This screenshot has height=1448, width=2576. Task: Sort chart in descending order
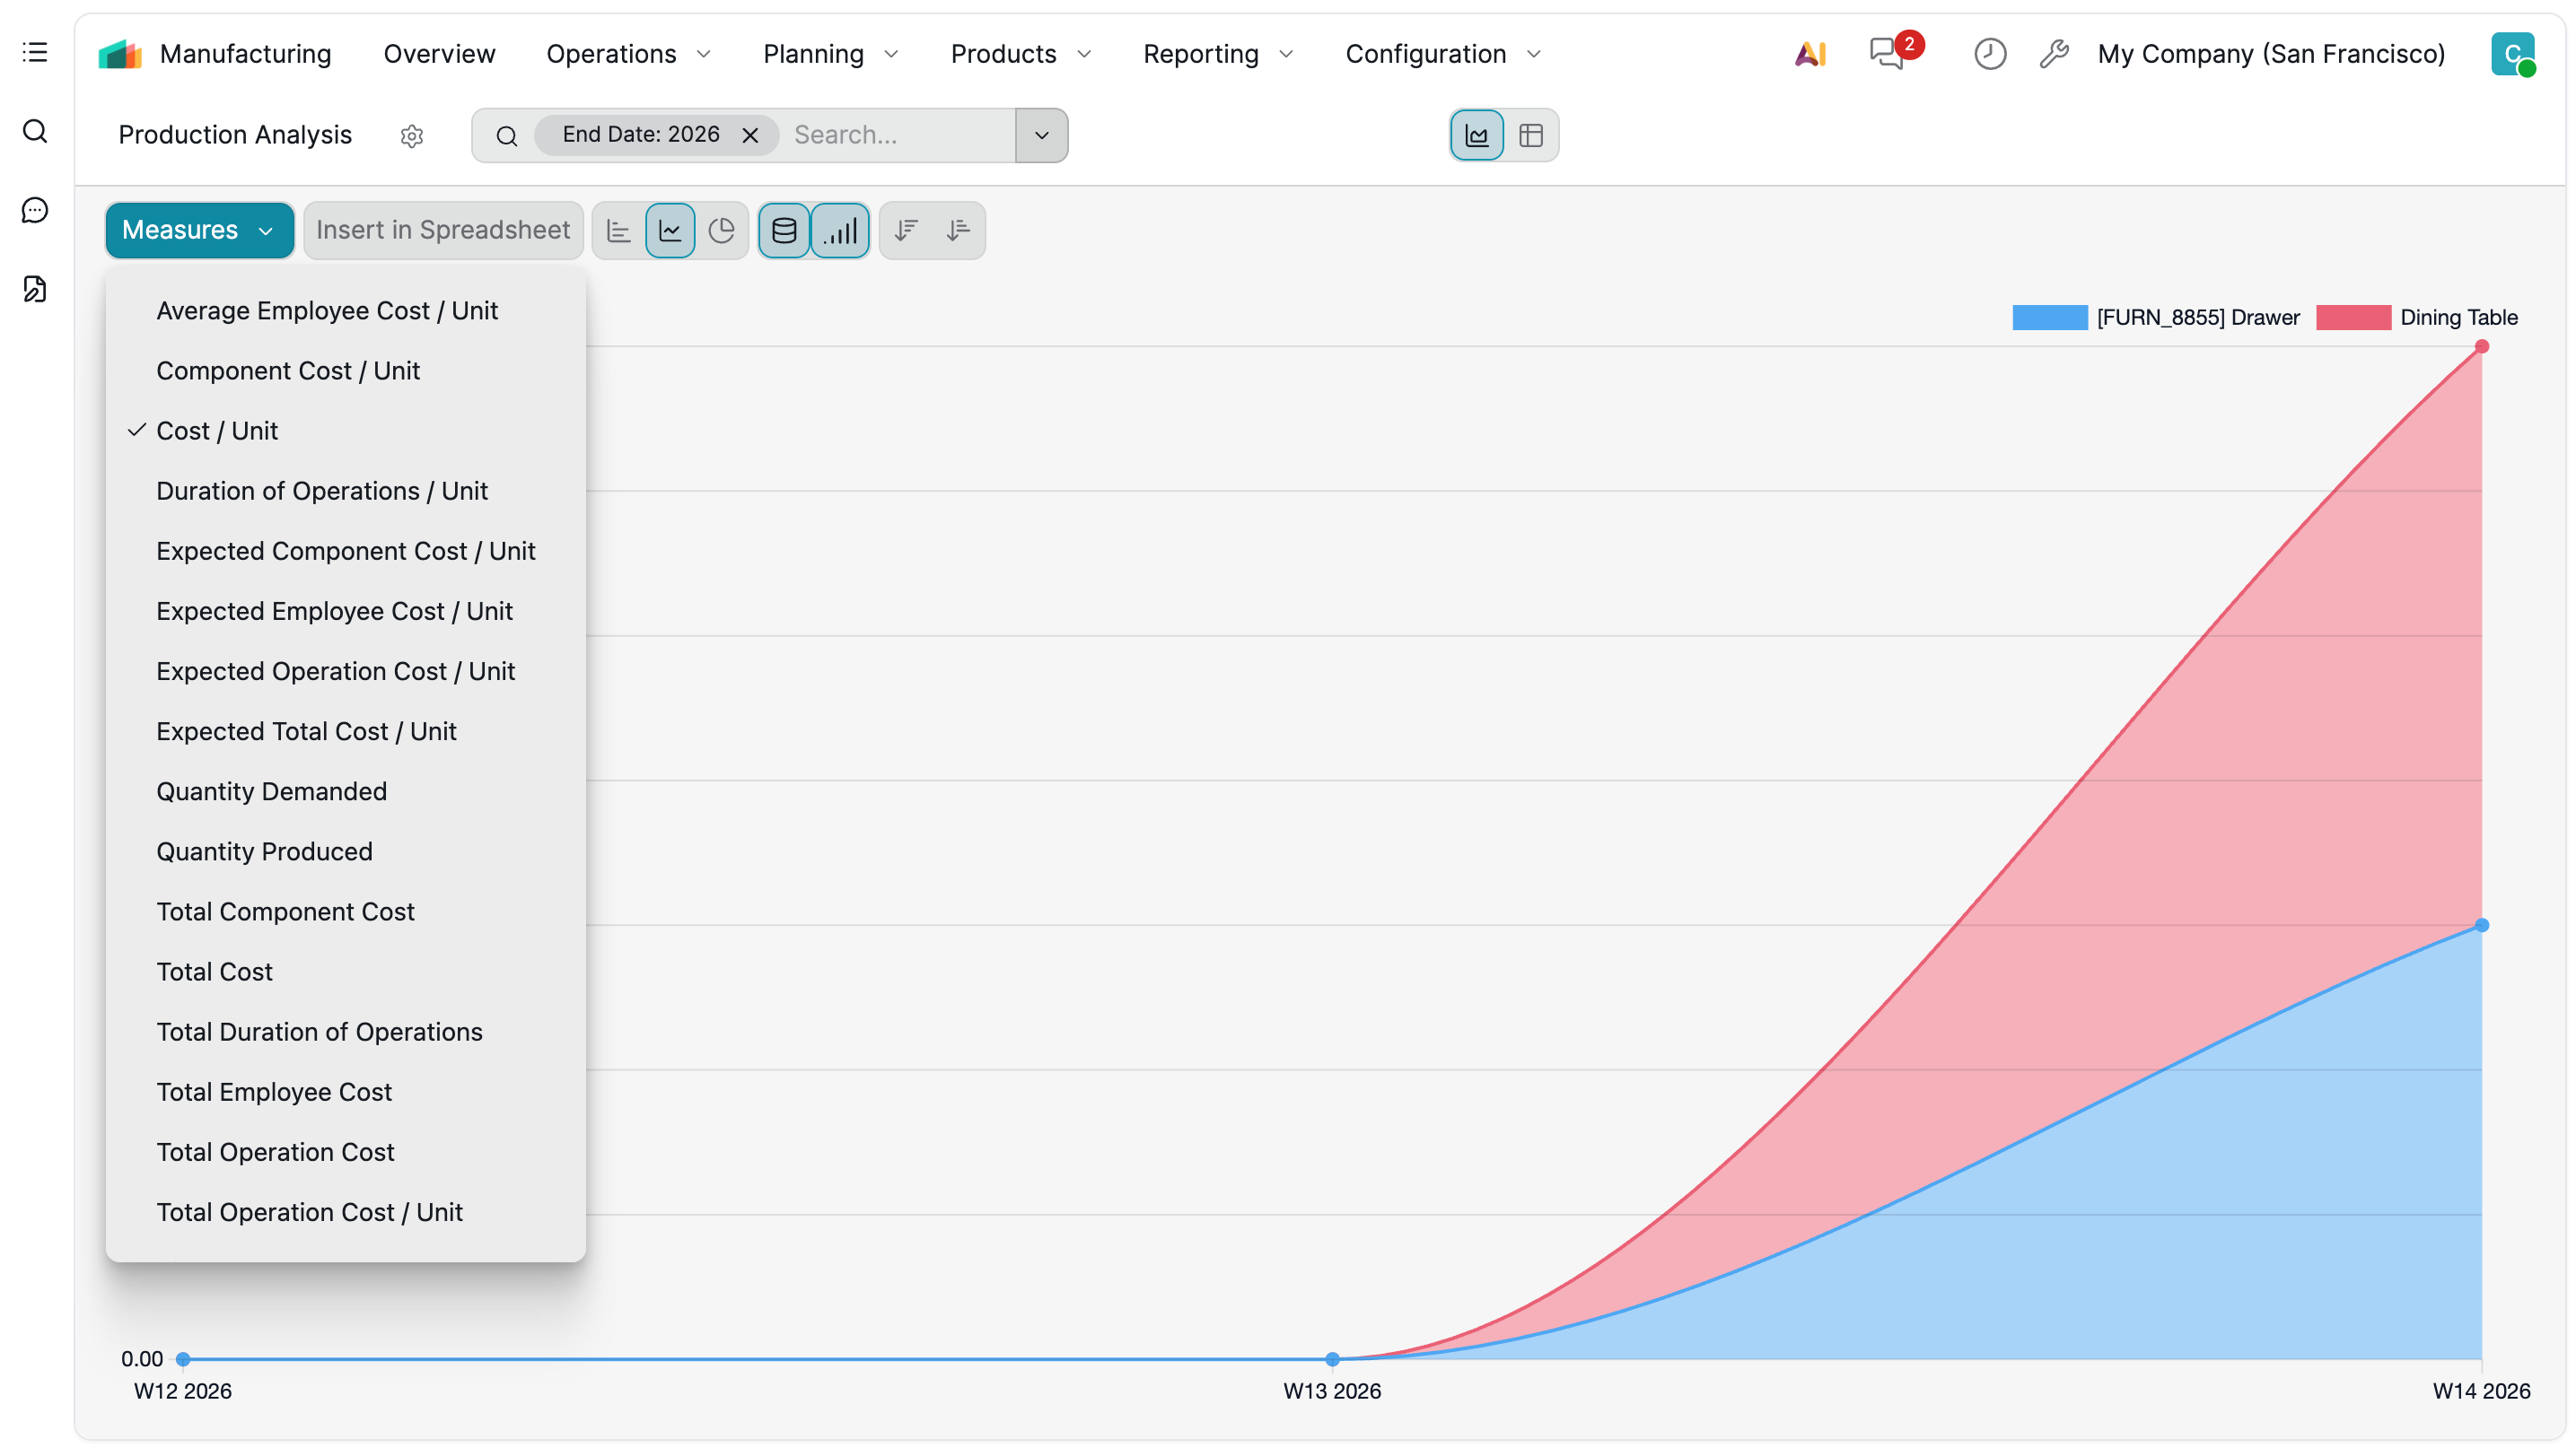tap(906, 231)
